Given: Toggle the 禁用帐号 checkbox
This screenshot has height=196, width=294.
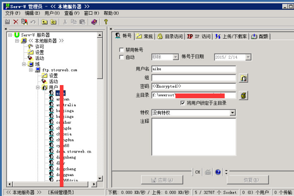Looking at the screenshot, I should coord(122,50).
